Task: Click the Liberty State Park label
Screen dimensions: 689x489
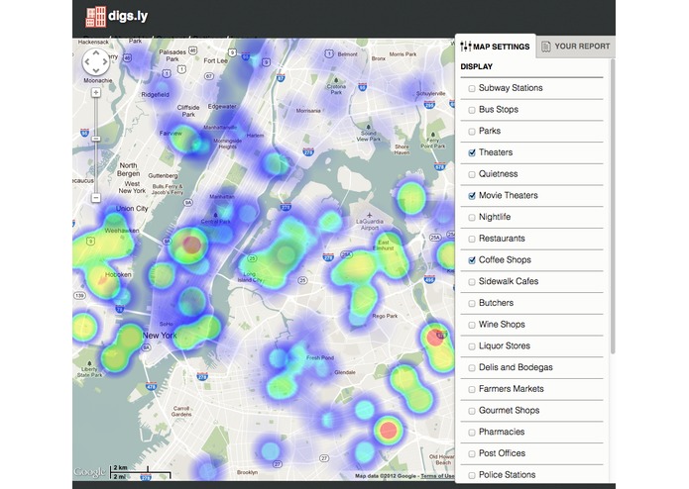Action: tap(89, 372)
